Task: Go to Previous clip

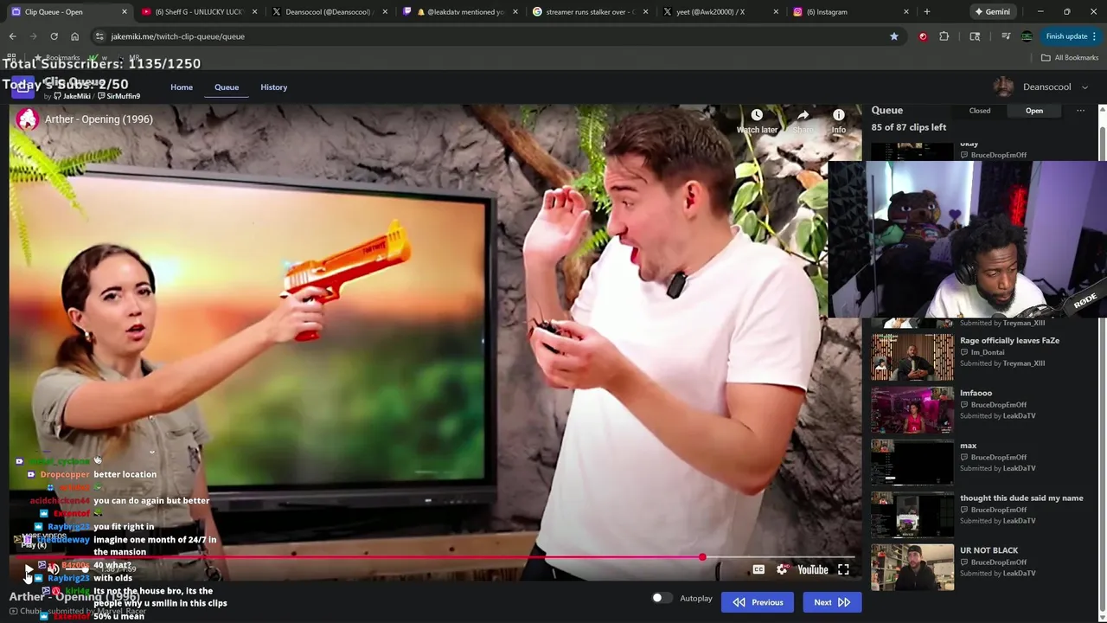Action: 758,602
